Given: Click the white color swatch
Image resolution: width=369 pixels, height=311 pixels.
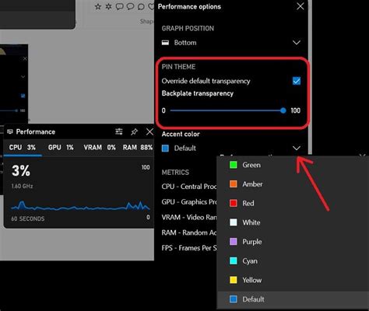Looking at the screenshot, I should pyautogui.click(x=234, y=222).
